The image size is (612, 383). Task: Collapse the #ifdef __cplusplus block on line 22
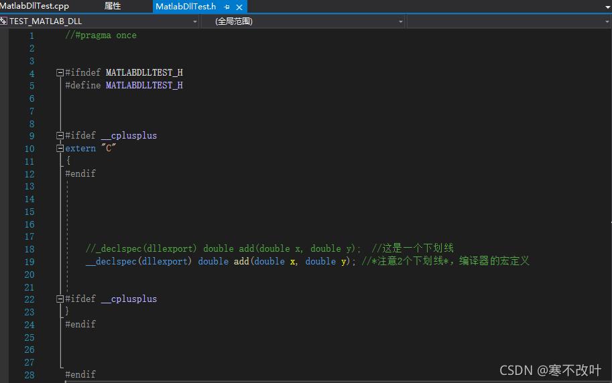pyautogui.click(x=60, y=299)
